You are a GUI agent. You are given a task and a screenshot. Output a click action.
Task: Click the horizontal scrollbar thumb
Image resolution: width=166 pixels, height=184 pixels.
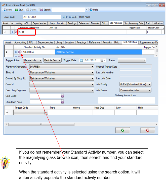point(41,124)
